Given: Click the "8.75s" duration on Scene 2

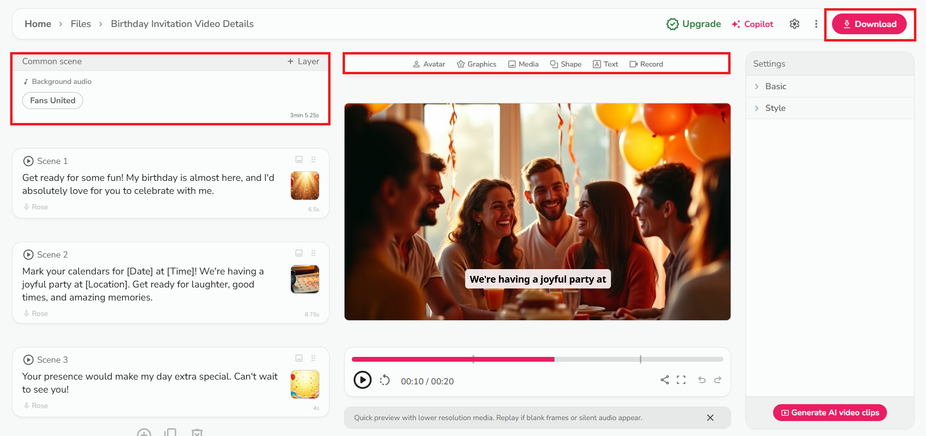Looking at the screenshot, I should coord(312,314).
